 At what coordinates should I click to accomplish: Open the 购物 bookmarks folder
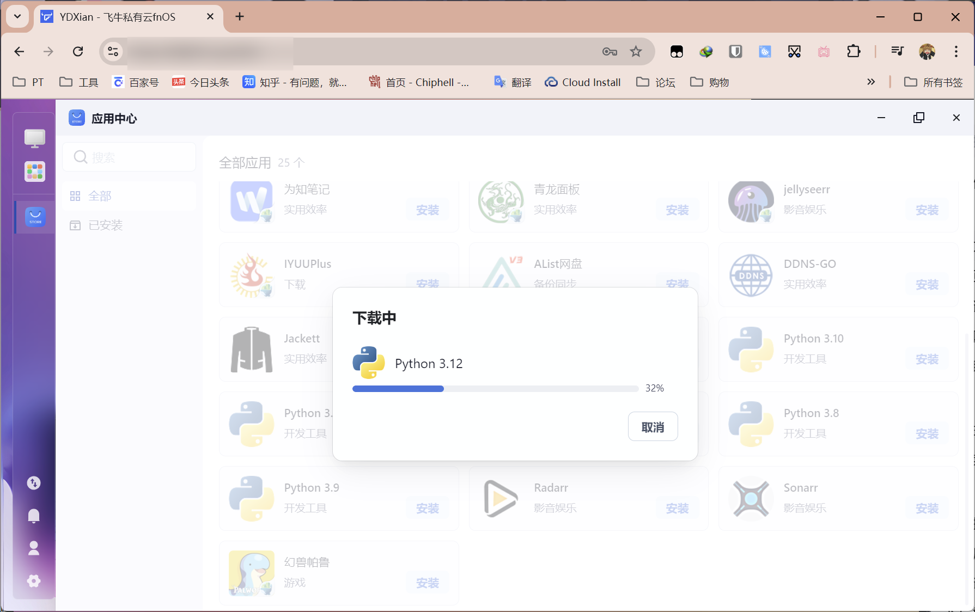point(710,82)
